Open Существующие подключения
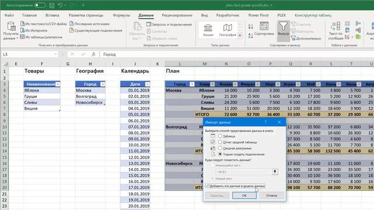The height and width of the screenshot is (210, 374). [96, 30]
